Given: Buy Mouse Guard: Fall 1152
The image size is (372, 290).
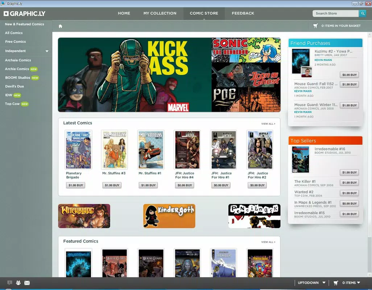Looking at the screenshot, I should click(349, 84).
